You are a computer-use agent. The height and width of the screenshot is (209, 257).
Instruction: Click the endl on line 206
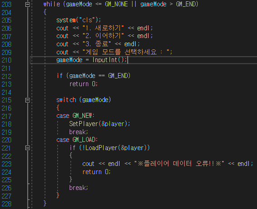143,28
